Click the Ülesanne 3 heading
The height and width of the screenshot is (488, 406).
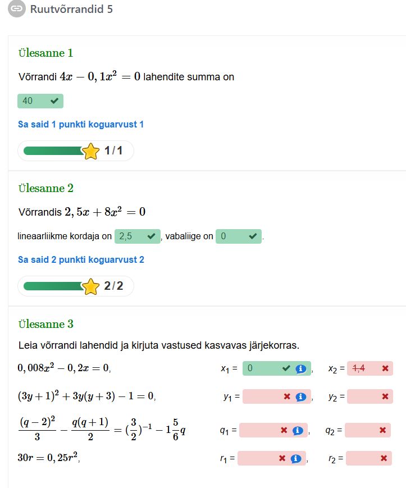tap(45, 324)
